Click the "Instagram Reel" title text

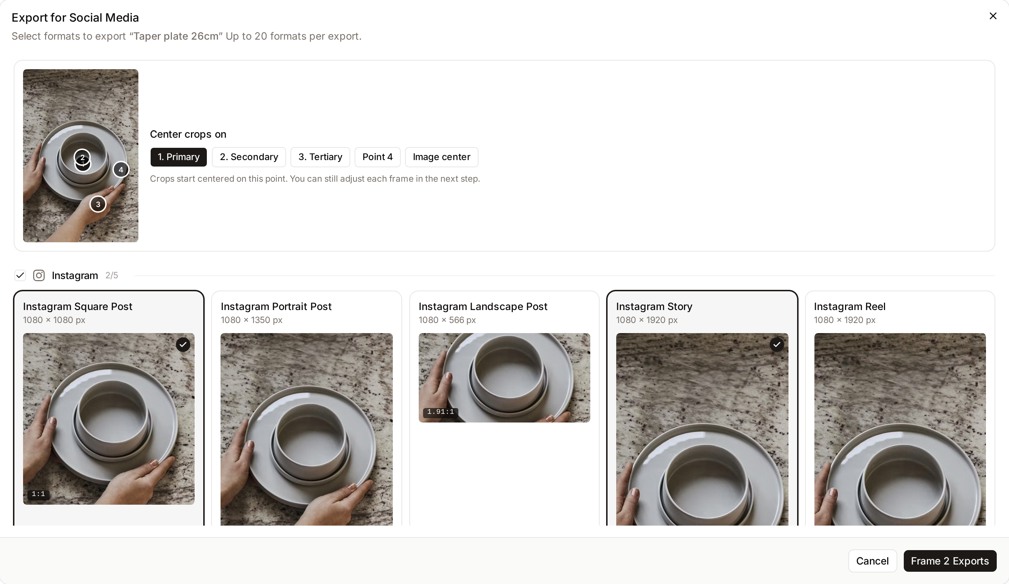[x=850, y=306]
